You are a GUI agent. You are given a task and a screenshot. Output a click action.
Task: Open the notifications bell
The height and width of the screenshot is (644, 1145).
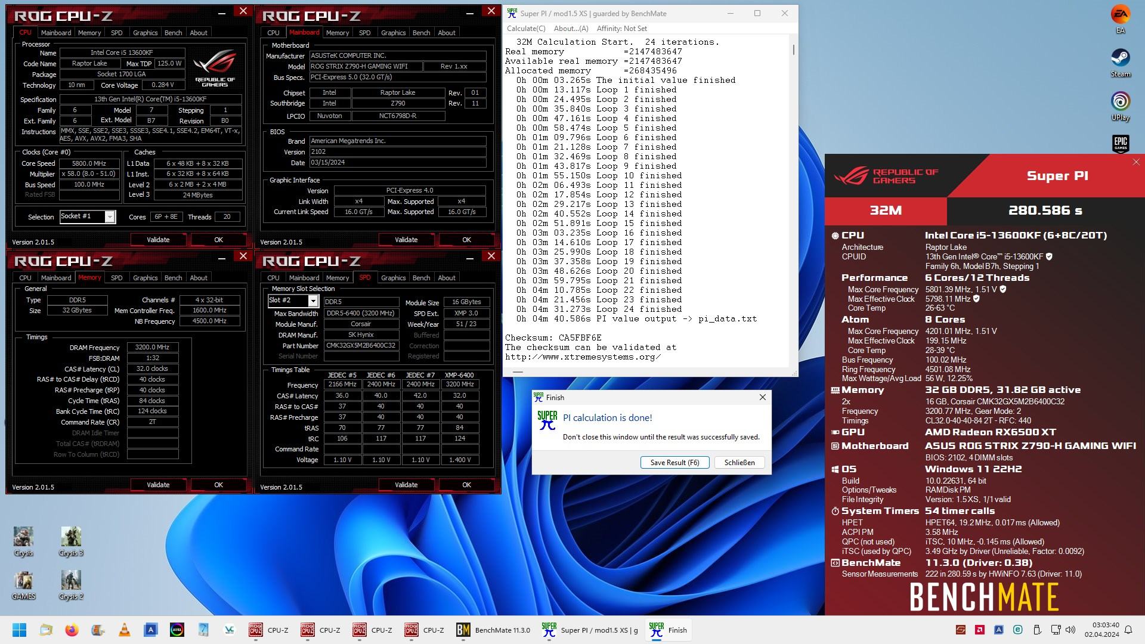pos(1128,630)
